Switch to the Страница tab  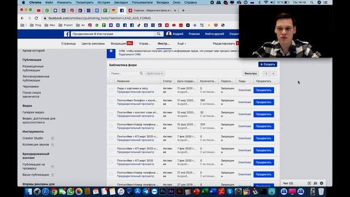click(68, 44)
